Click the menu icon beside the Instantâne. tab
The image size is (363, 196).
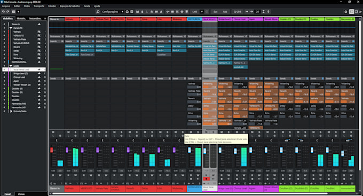pyautogui.click(x=45, y=19)
